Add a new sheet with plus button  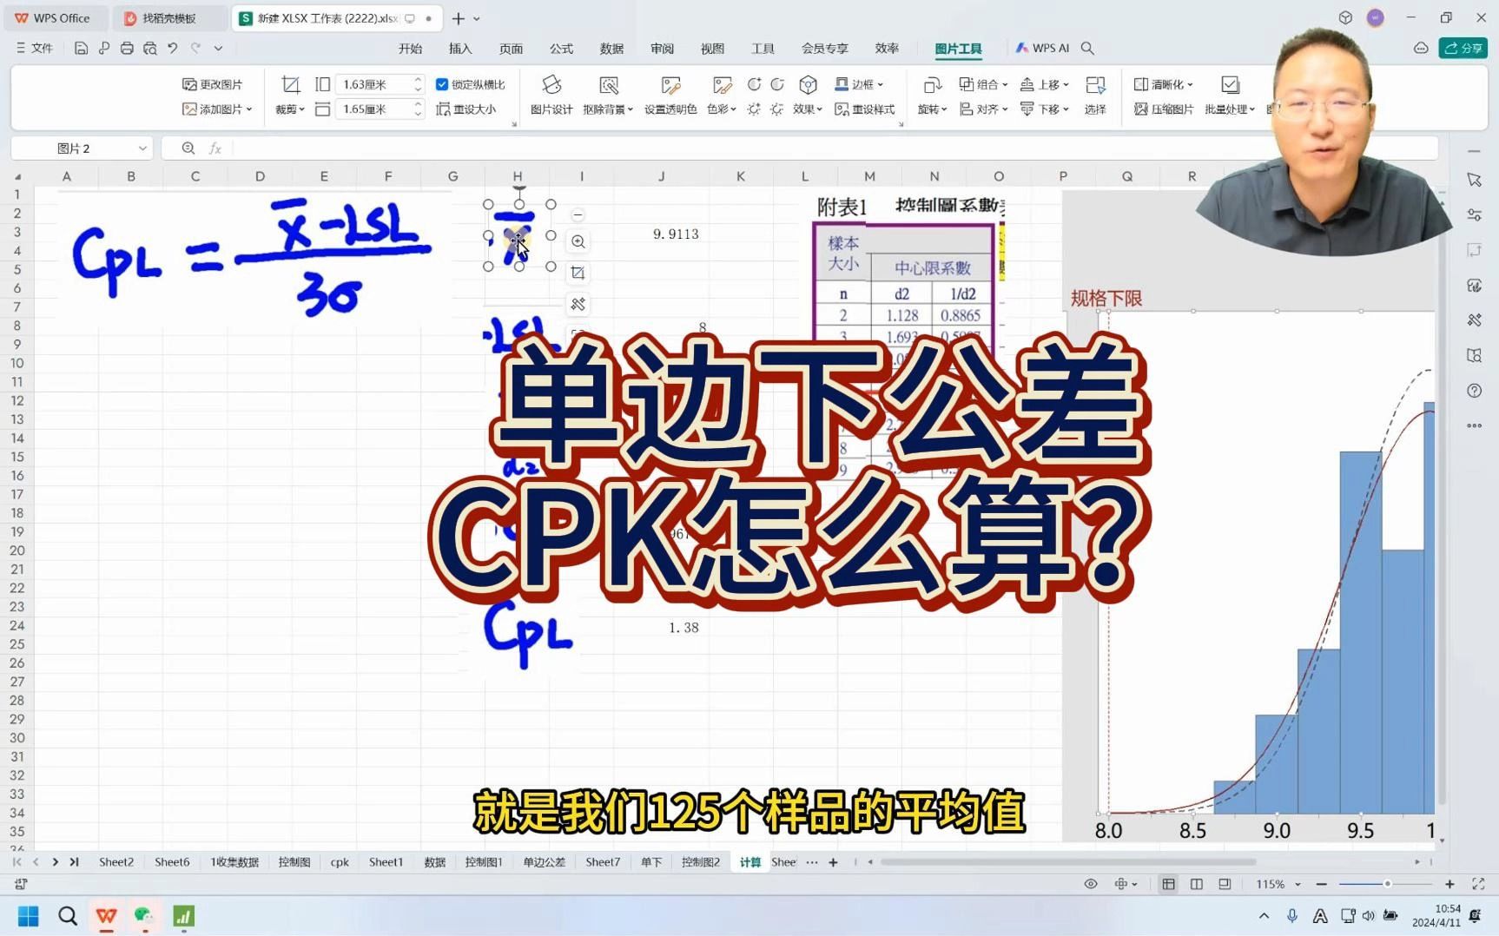coord(833,862)
